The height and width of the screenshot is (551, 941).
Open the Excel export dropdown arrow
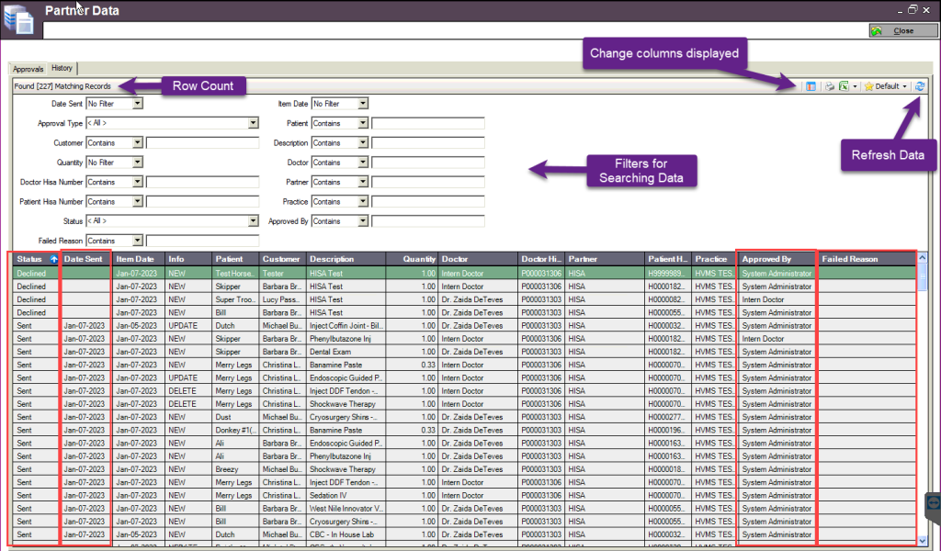pyautogui.click(x=854, y=86)
